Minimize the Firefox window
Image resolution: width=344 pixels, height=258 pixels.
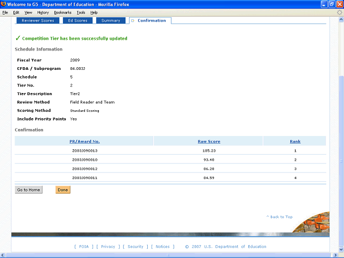[324, 4]
